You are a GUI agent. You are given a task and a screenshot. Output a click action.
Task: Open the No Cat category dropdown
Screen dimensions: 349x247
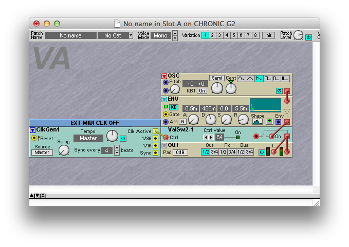(x=116, y=35)
